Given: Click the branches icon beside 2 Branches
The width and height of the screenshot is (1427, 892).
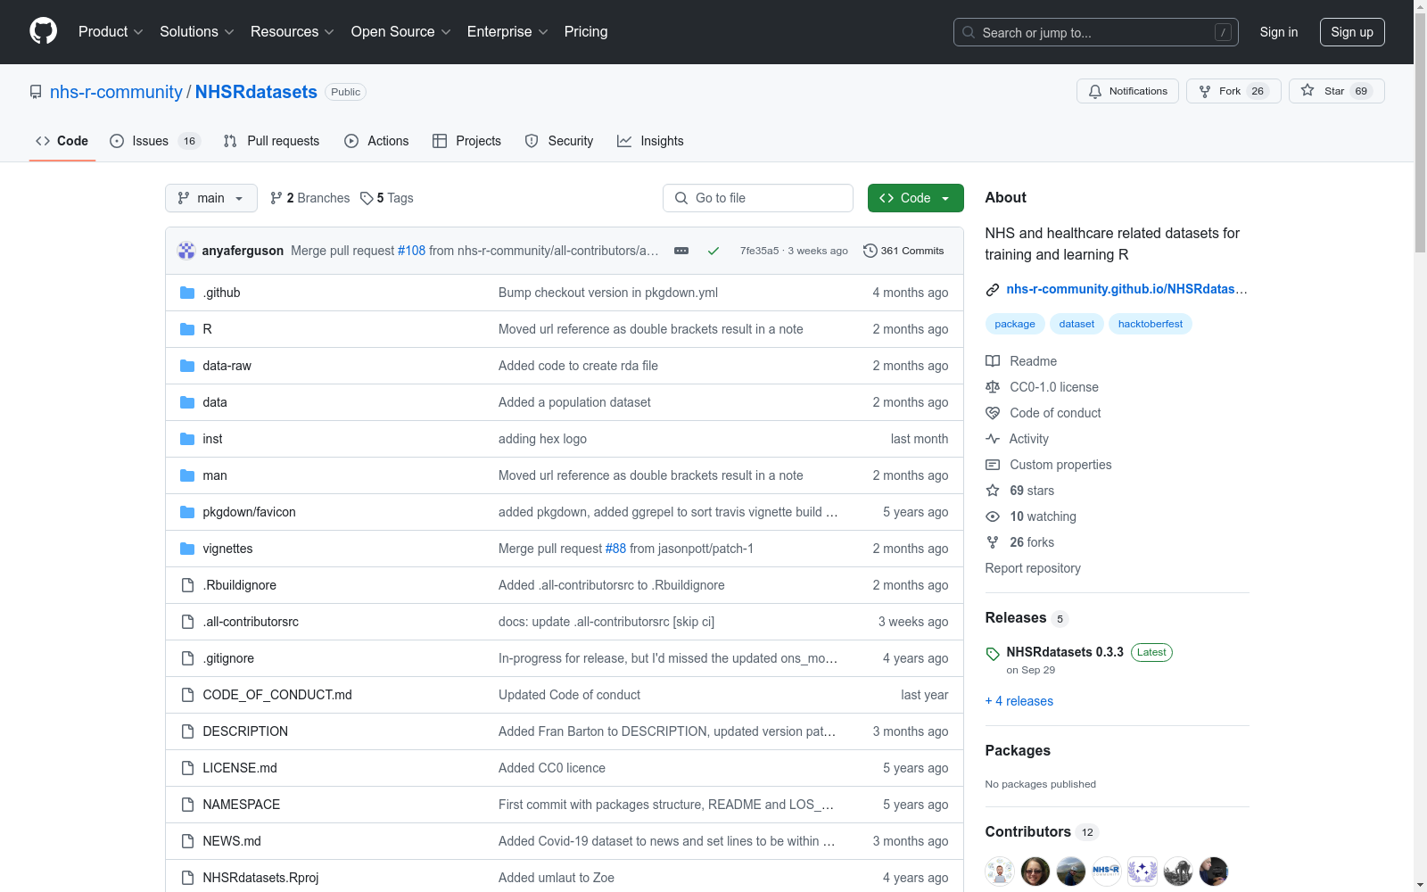Looking at the screenshot, I should 276,198.
